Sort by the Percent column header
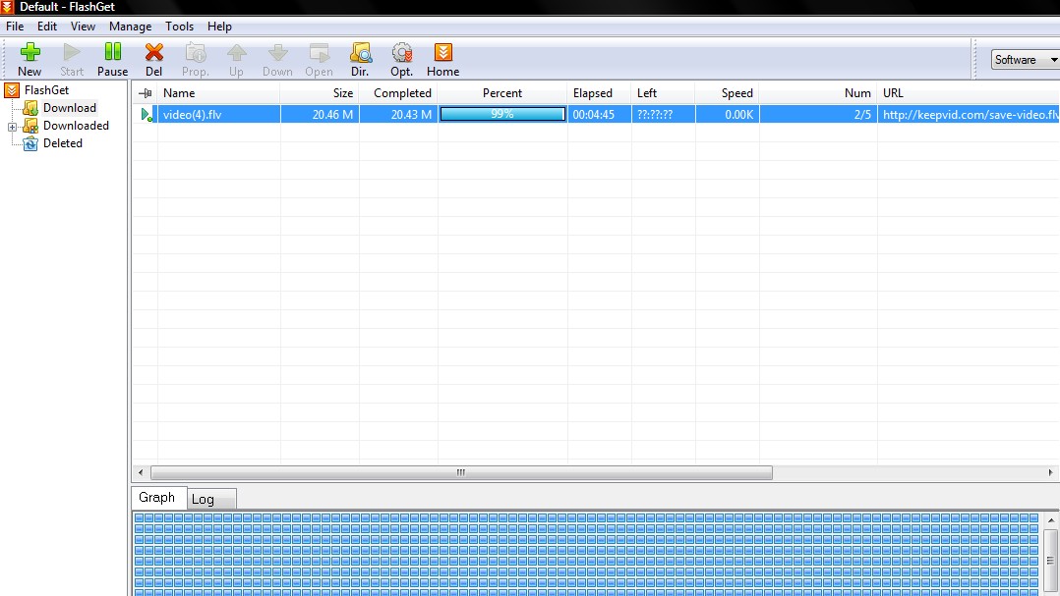Screen dimensions: 1060x596 502,93
